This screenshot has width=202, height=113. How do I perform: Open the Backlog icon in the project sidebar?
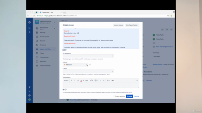pyautogui.click(x=37, y=33)
